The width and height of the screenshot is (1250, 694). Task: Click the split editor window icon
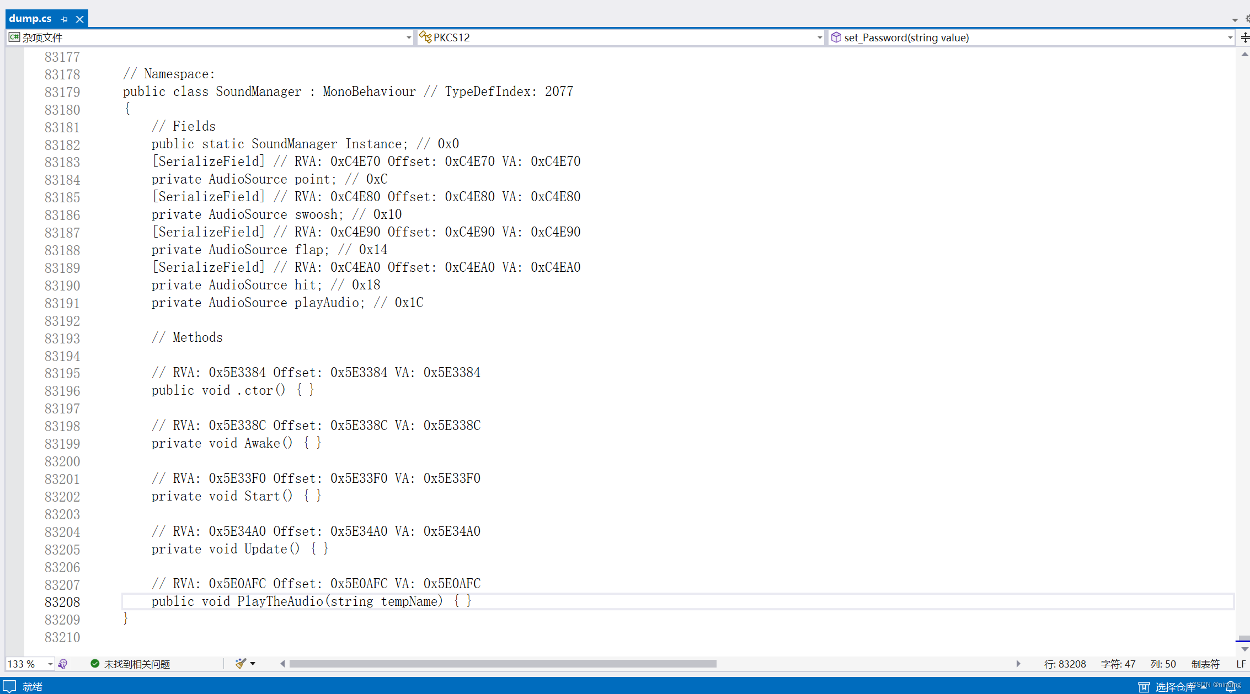1244,37
